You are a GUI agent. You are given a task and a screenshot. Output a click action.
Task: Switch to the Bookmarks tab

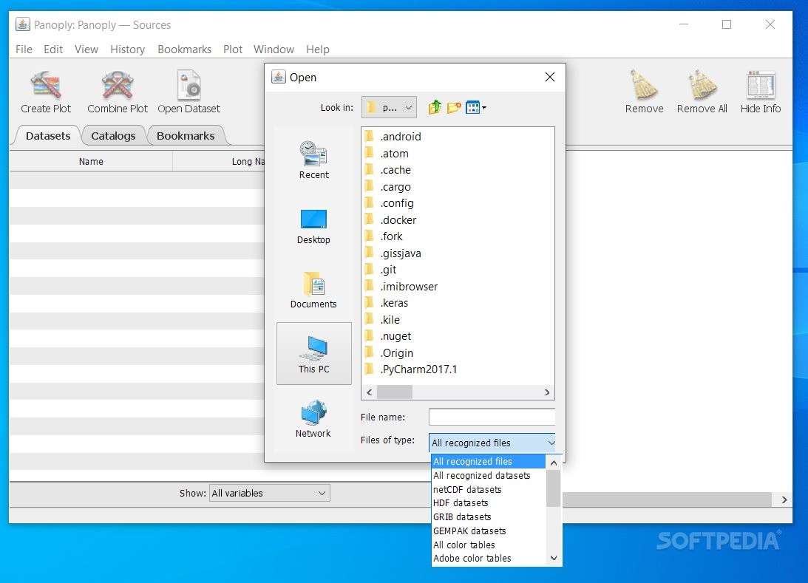[x=186, y=136]
